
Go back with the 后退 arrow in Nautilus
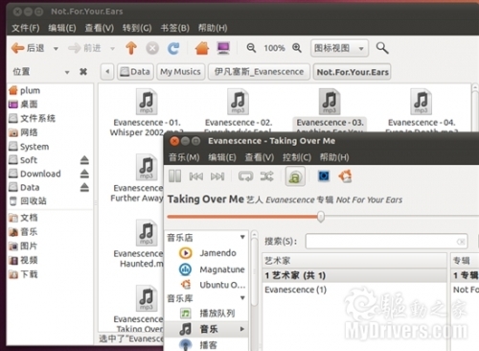click(28, 48)
